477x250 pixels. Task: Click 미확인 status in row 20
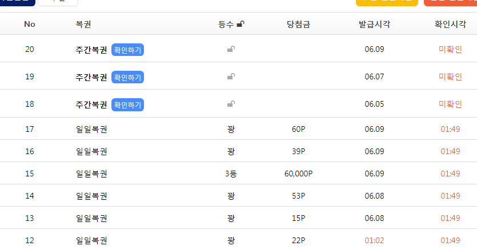pos(450,49)
